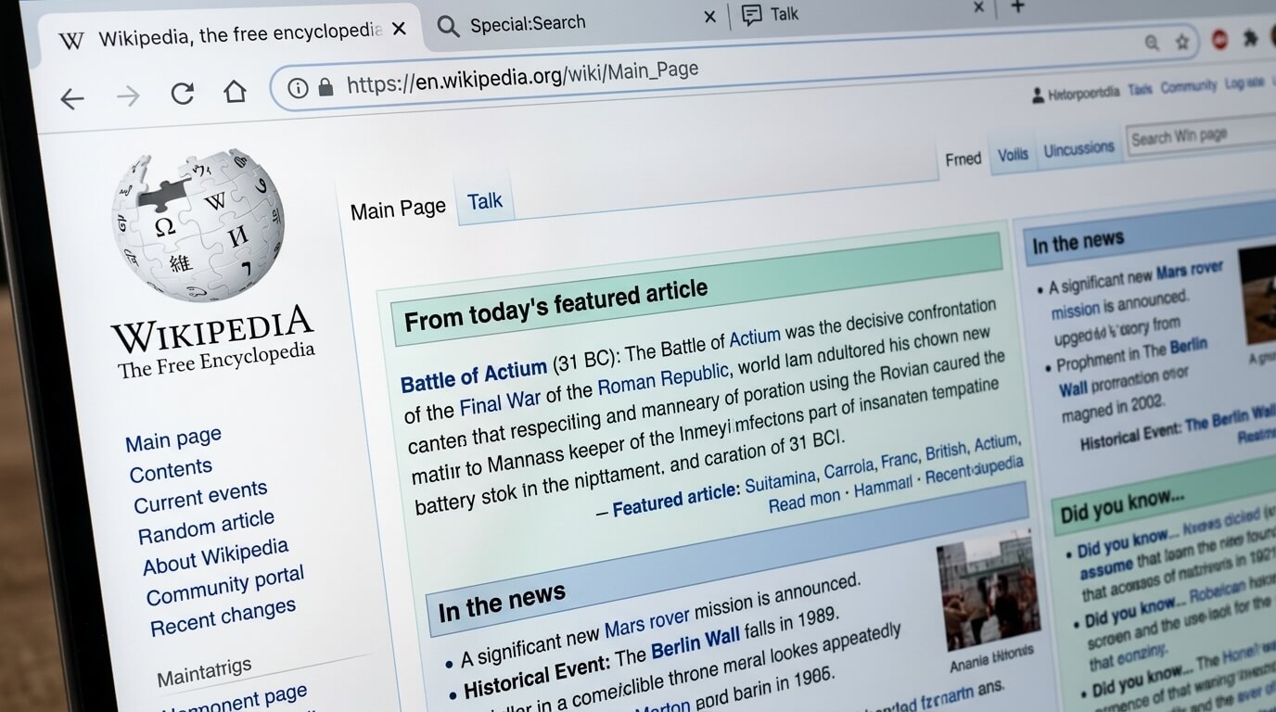Close the browser Talk tab
Screen dimensions: 1276x712
(x=978, y=7)
